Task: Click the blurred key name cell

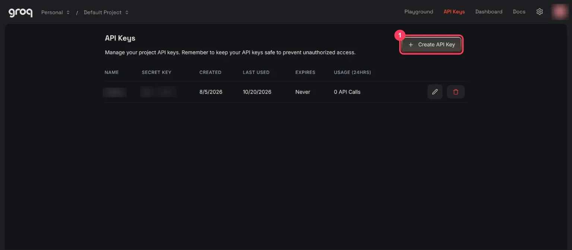Action: tap(115, 92)
